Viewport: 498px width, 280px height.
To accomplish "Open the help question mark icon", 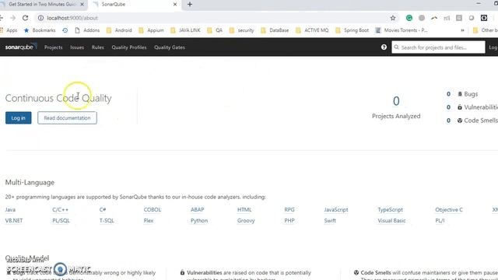I will click(384, 47).
